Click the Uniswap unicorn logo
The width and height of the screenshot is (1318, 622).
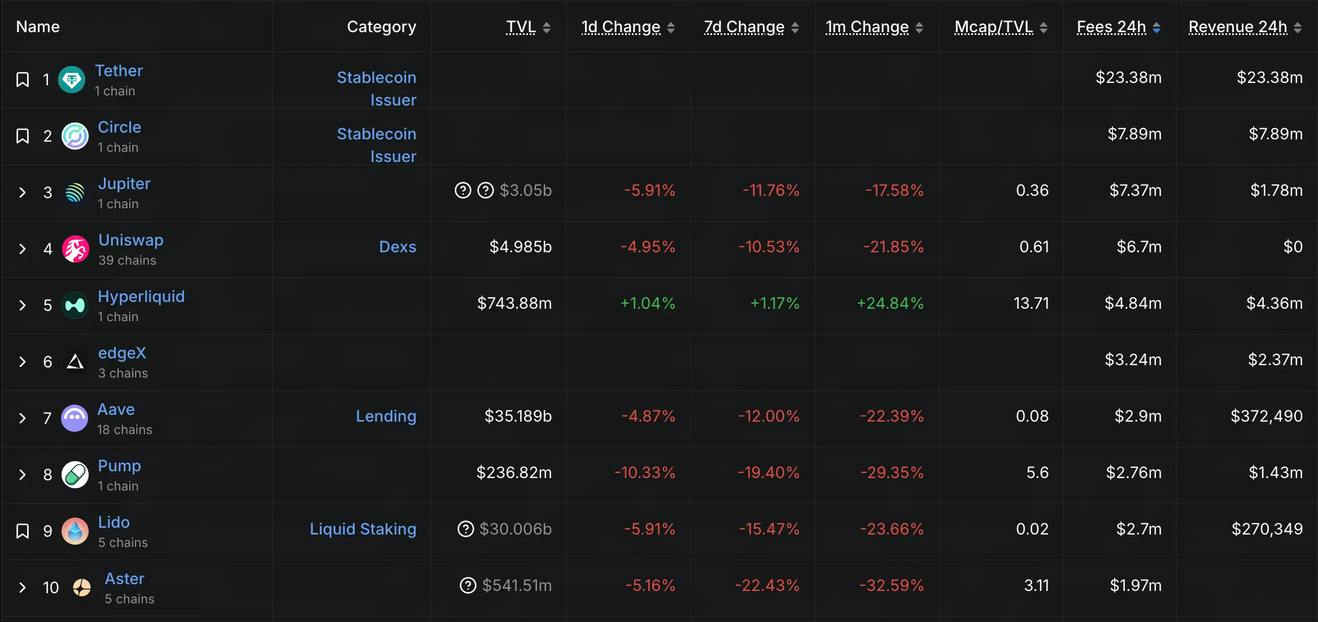pyautogui.click(x=75, y=249)
